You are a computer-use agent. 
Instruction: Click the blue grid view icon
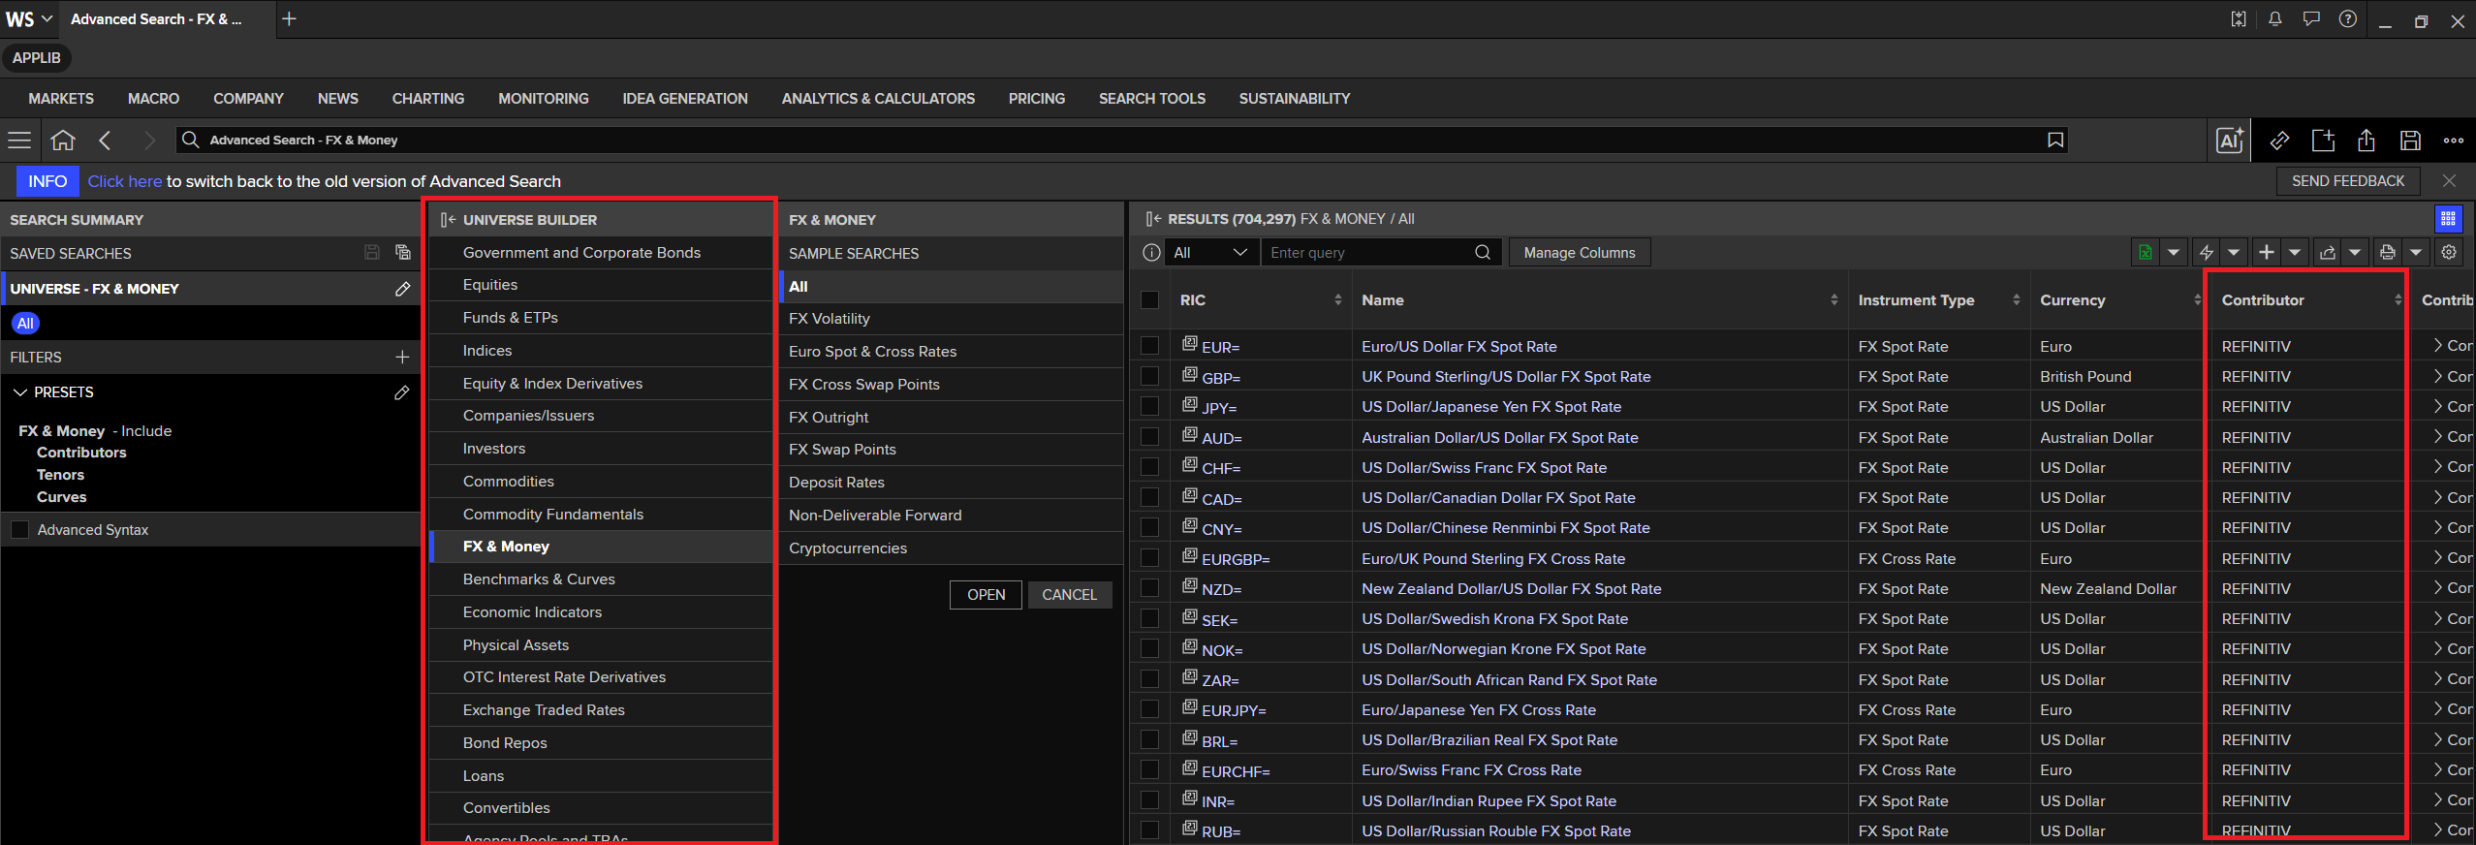(2448, 219)
